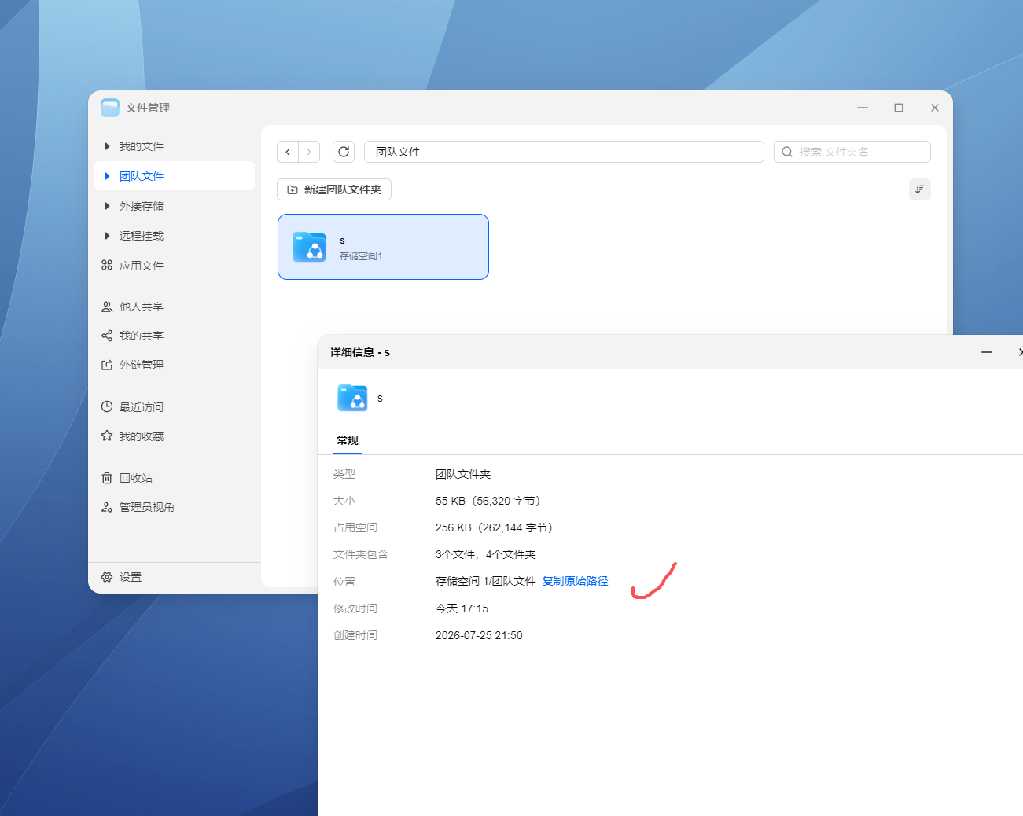Collapse the 团队文件 tree node arrow
Screen dimensions: 1023x816
[x=107, y=176]
